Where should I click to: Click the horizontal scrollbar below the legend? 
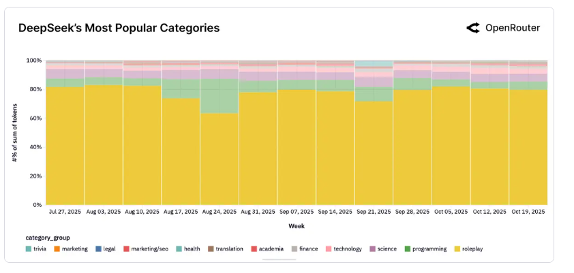280,259
